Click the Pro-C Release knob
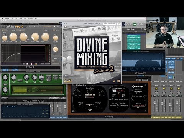Screen dimensions: 184x138 (x=45, y=37)
